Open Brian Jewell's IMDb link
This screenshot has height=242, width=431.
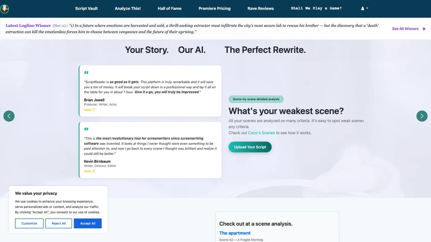(x=89, y=110)
